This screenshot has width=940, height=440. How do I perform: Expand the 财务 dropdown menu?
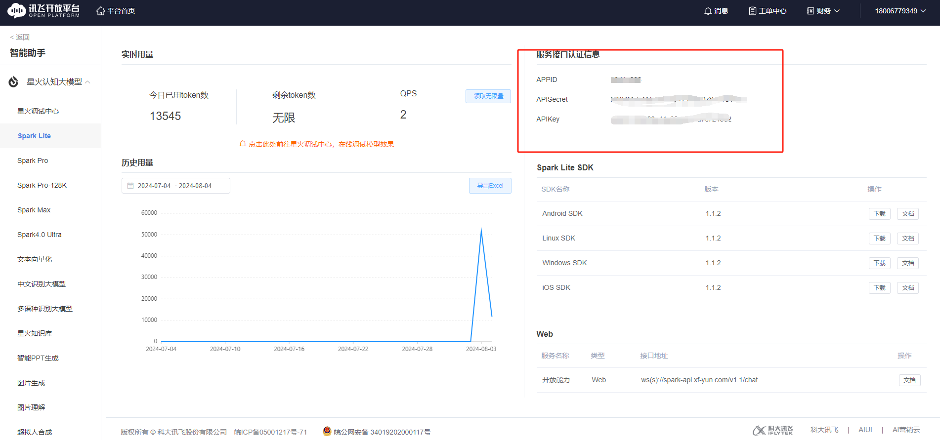823,11
